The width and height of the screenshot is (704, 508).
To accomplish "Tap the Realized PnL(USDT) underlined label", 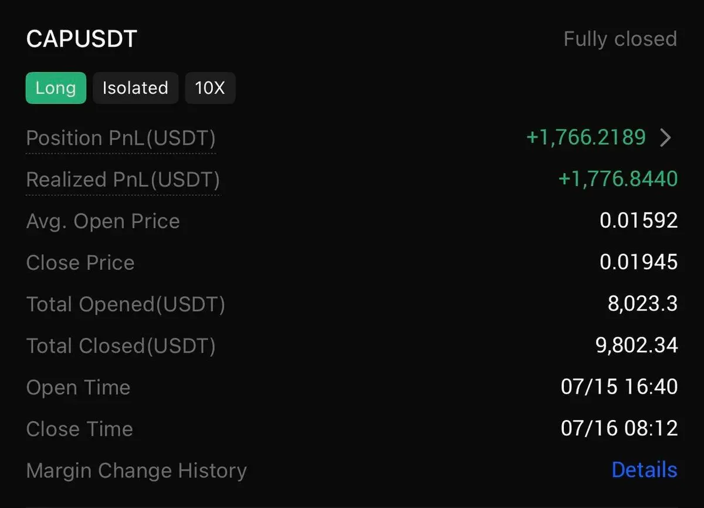I will click(123, 180).
